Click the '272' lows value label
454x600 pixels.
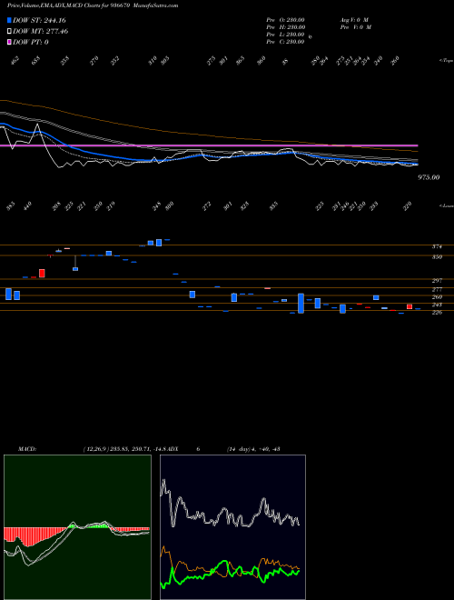pyautogui.click(x=207, y=206)
